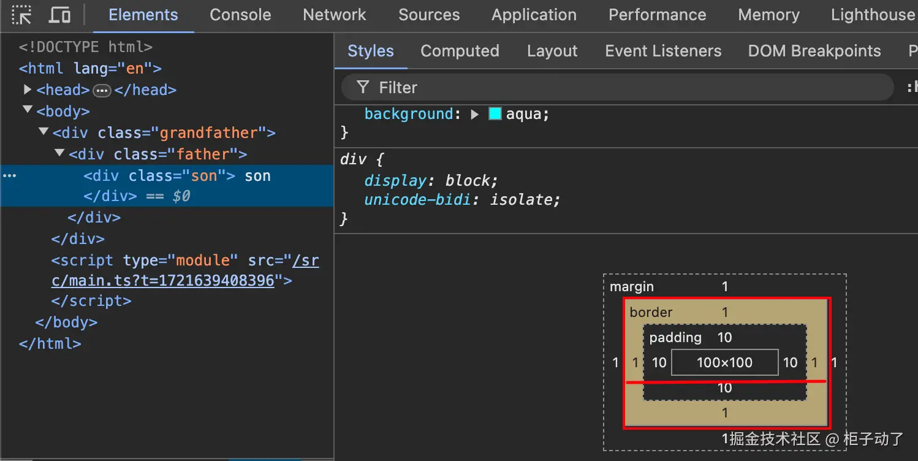Collapse the body element node
Viewport: 918px width, 461px height.
(28, 110)
